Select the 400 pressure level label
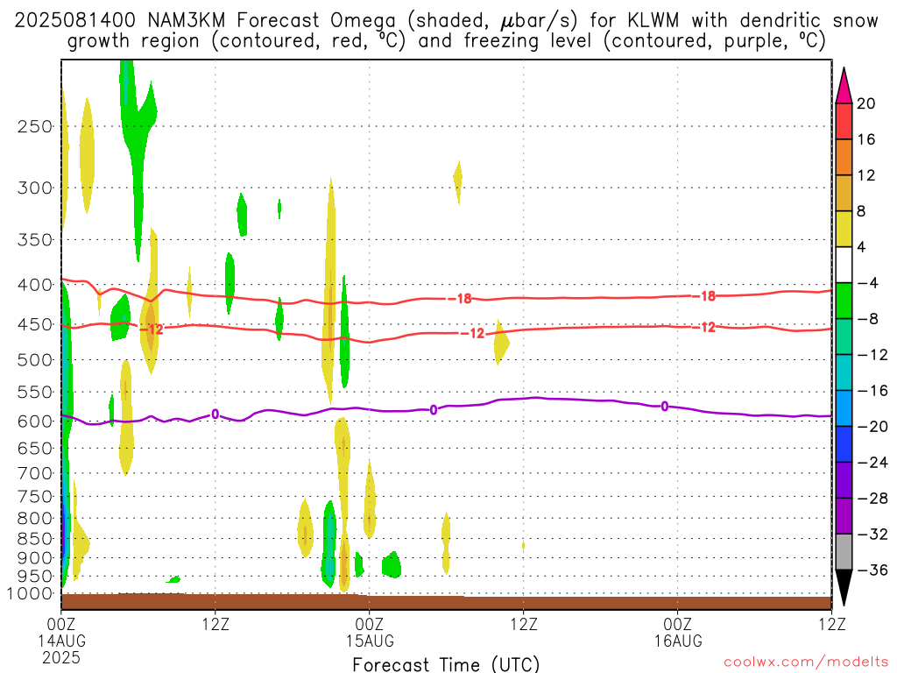Screen dimensions: 897x673 pos(35,285)
